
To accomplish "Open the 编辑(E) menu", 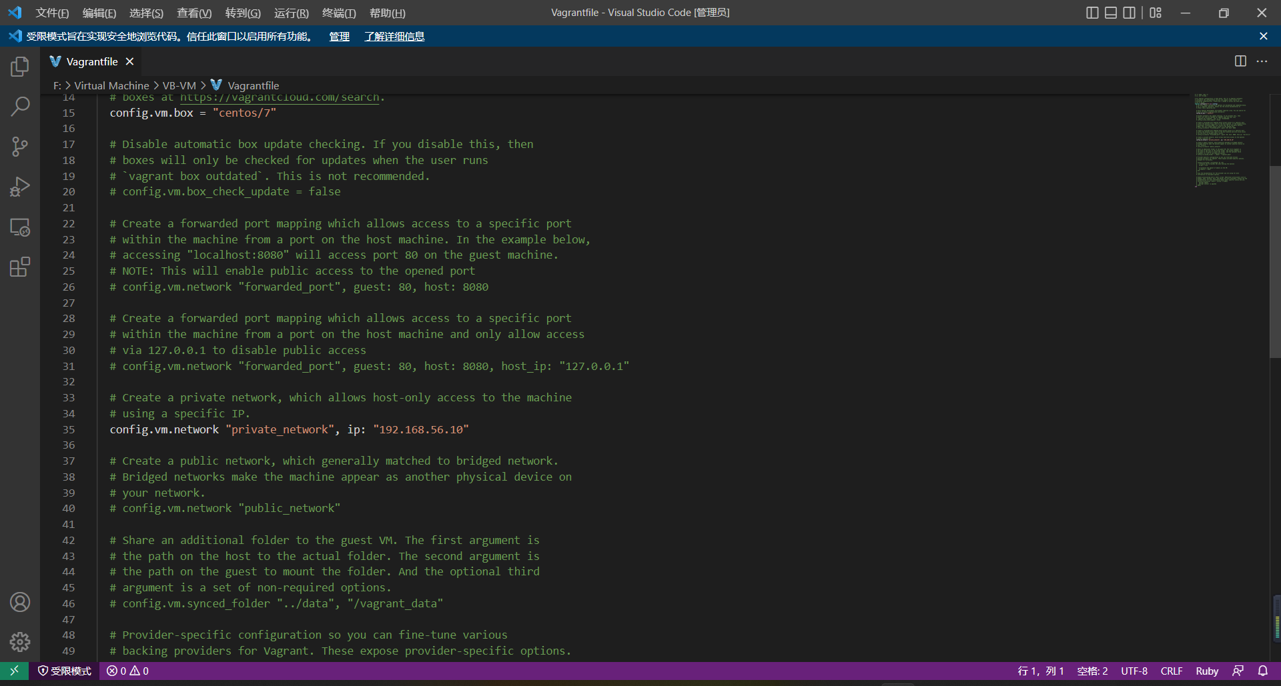I will tap(99, 13).
